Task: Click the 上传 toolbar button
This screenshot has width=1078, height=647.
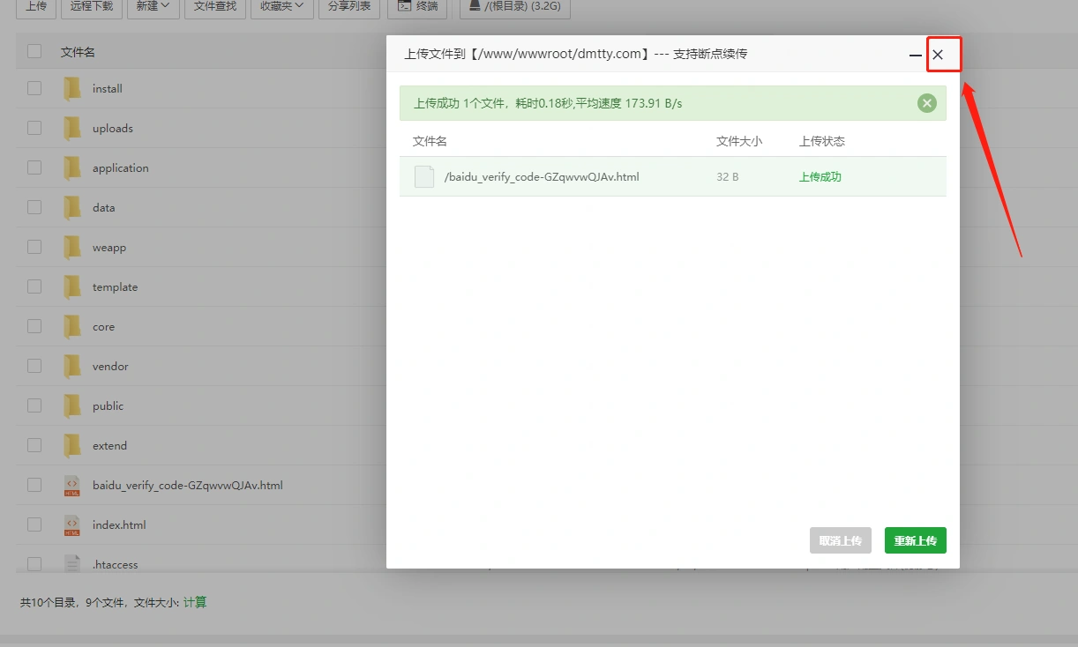Action: click(x=36, y=7)
